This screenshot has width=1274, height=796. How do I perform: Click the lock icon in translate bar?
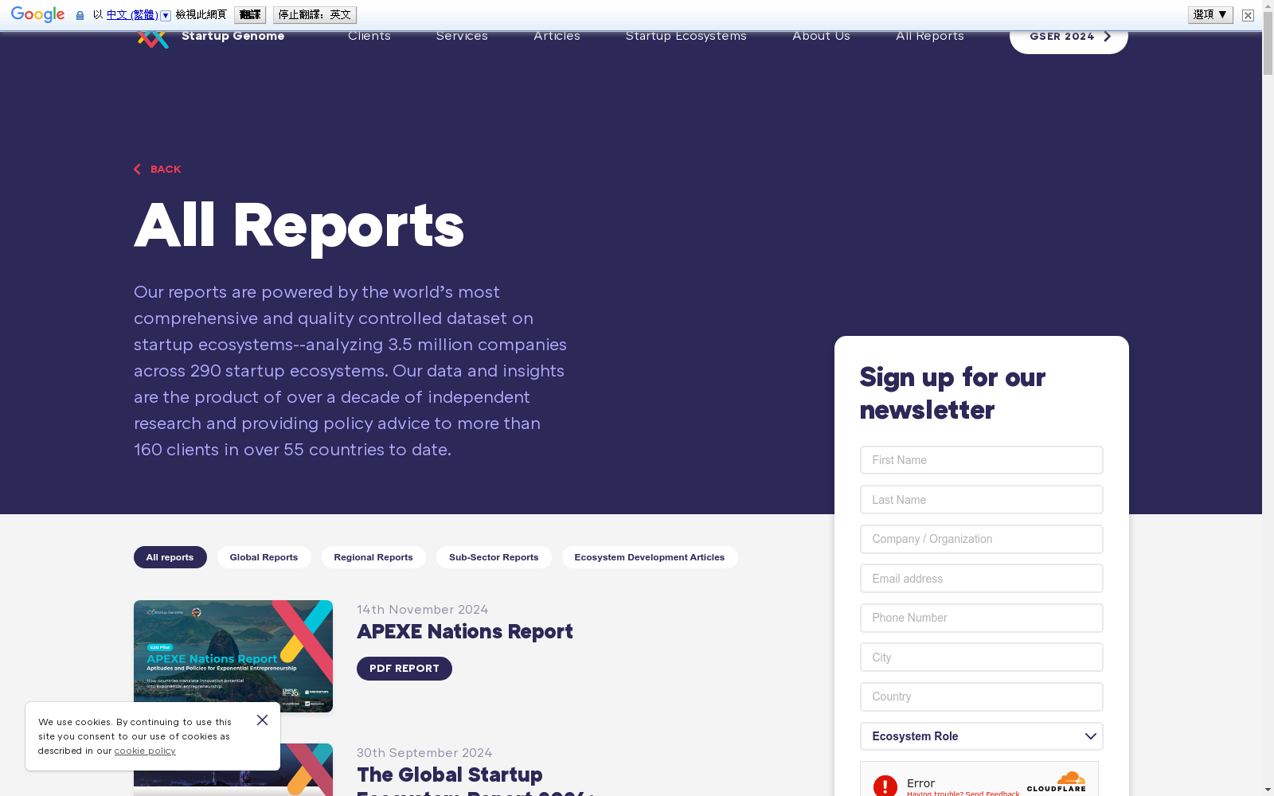pyautogui.click(x=80, y=15)
